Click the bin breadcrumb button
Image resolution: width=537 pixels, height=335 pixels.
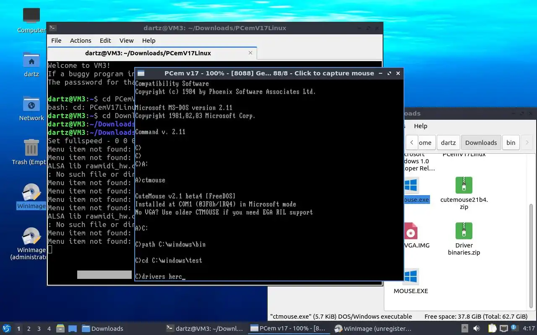click(x=511, y=142)
